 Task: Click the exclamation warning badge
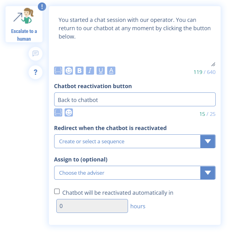(x=42, y=7)
